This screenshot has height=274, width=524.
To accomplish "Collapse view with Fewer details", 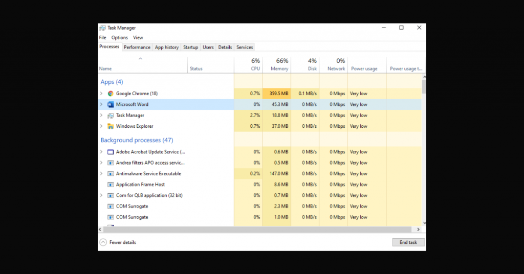I will pyautogui.click(x=118, y=242).
